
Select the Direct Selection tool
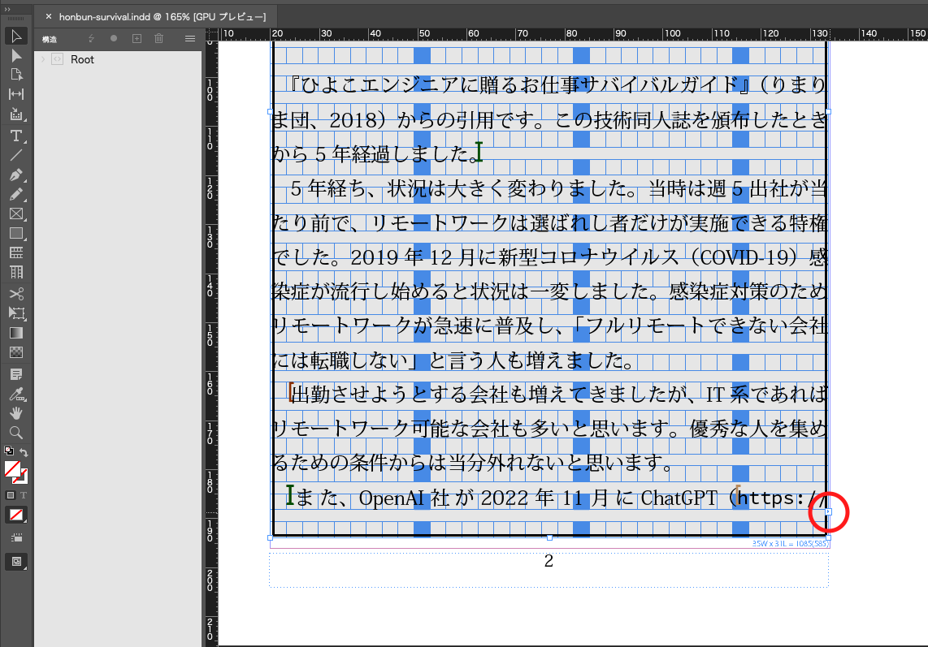(x=16, y=55)
